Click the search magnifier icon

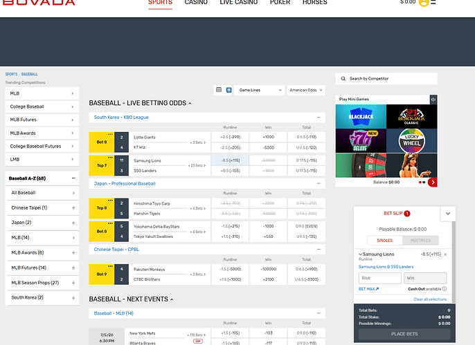click(x=343, y=79)
